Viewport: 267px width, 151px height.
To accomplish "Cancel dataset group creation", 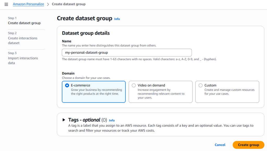I will [220, 145].
